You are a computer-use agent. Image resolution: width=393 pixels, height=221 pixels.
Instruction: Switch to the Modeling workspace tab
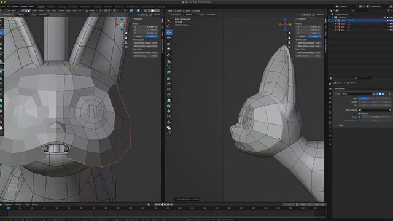point(51,7)
